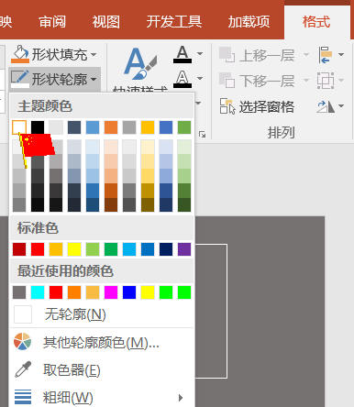Click the Text Outline letter A icon

pos(183,79)
